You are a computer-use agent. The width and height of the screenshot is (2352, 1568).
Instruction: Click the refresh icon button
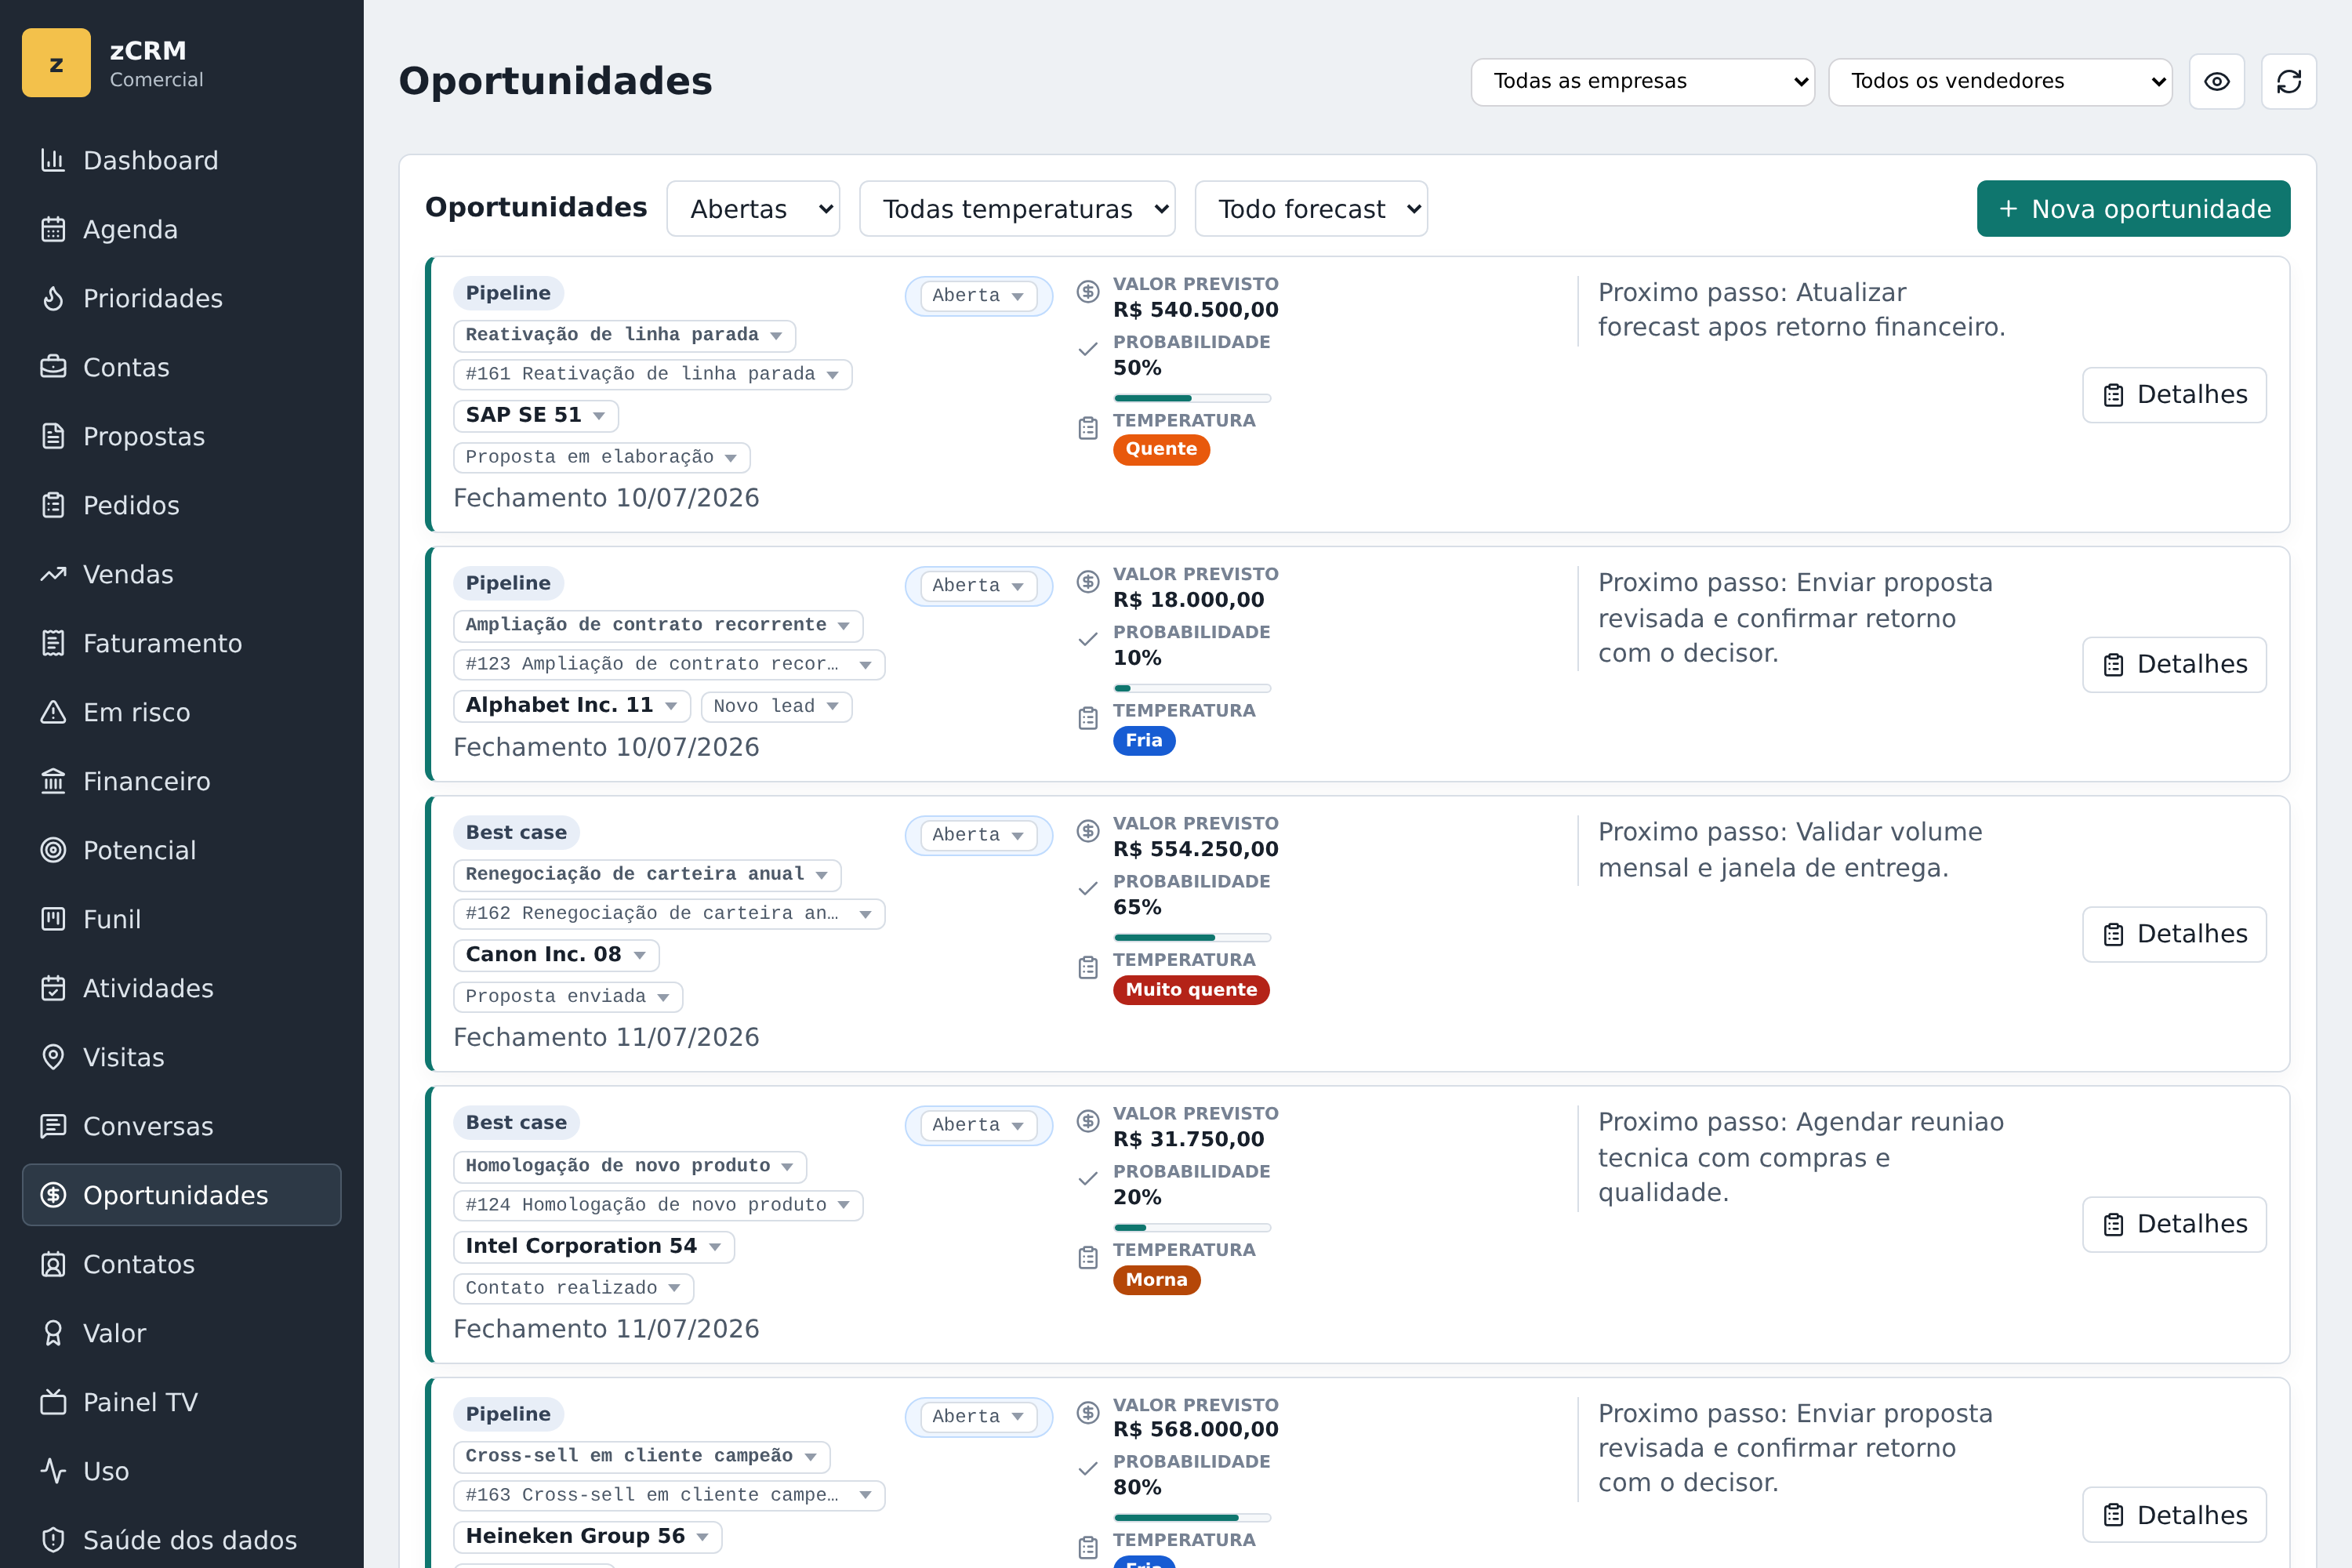pos(2288,81)
